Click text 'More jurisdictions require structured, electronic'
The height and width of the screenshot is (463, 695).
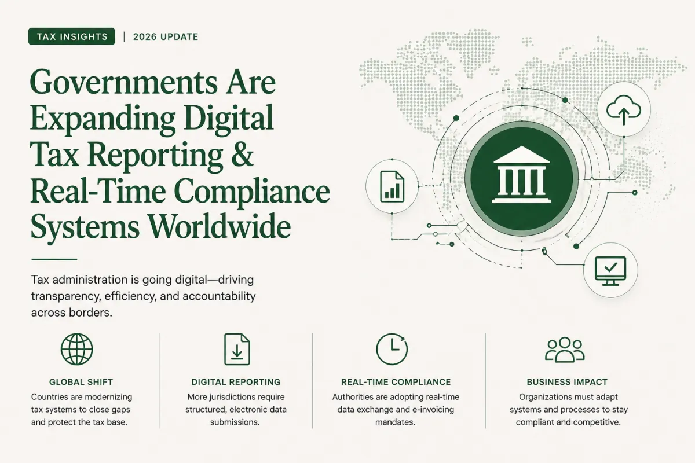click(x=236, y=403)
